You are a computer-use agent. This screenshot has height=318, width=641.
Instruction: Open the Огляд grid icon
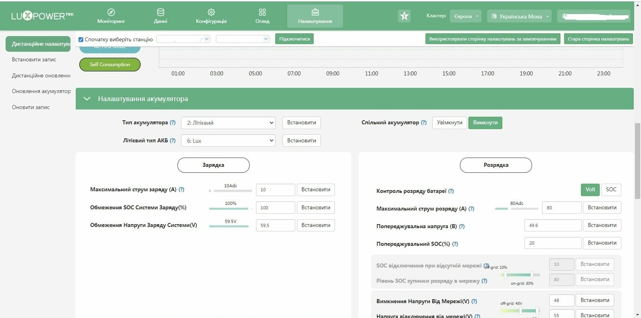coord(262,12)
